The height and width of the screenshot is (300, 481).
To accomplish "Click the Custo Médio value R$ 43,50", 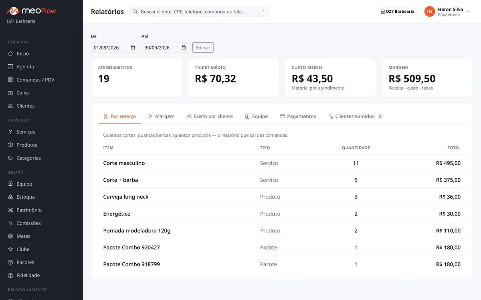I will [312, 79].
